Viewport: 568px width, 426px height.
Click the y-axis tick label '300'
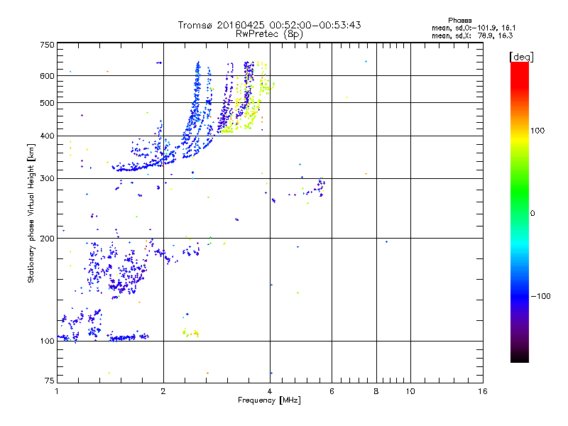coord(47,179)
